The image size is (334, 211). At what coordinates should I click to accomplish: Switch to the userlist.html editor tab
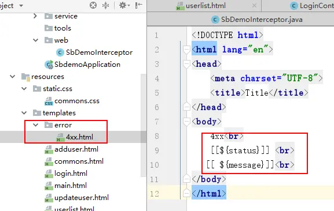click(x=204, y=6)
